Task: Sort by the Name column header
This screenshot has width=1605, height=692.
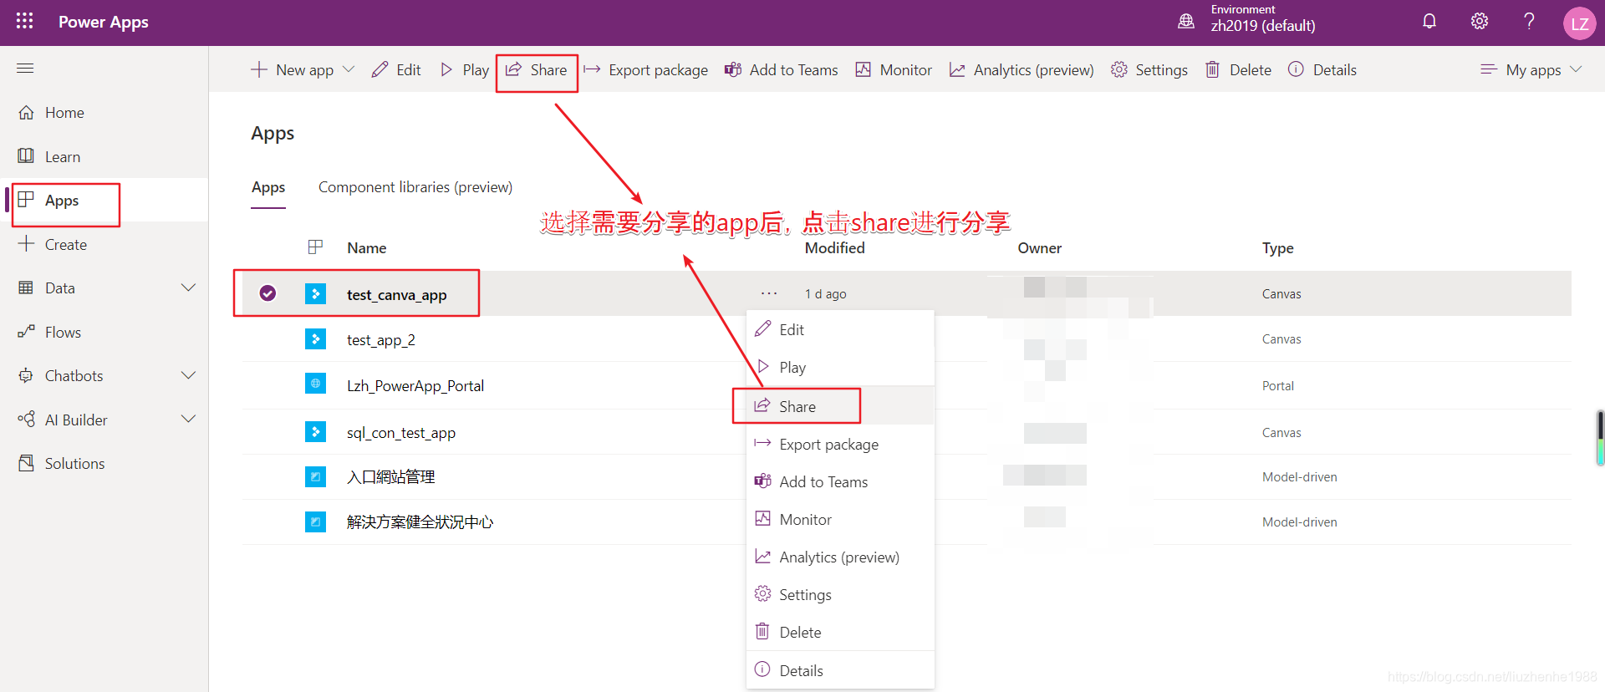Action: tap(367, 248)
